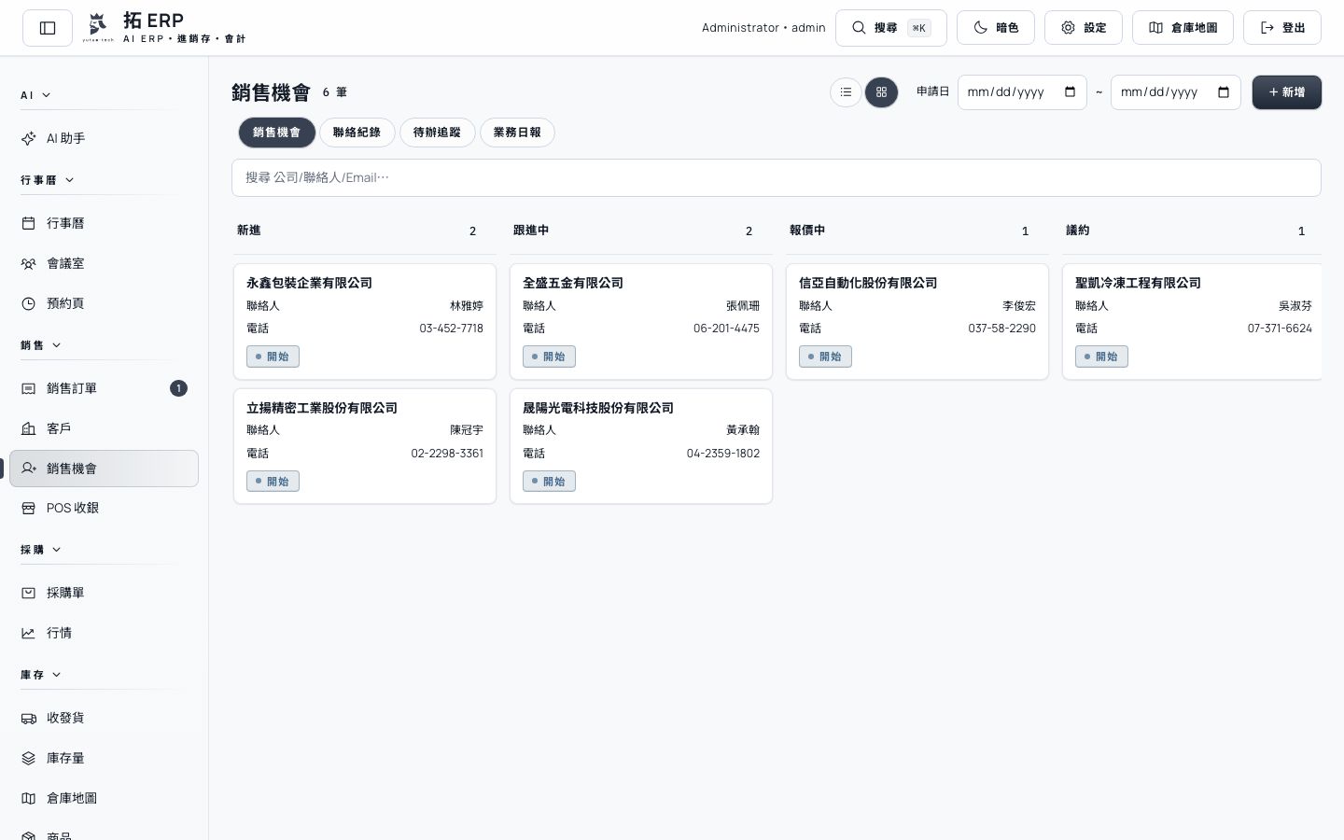1344x840 pixels.
Task: Switch to 聯絡紀錄 tab
Action: pos(357,133)
